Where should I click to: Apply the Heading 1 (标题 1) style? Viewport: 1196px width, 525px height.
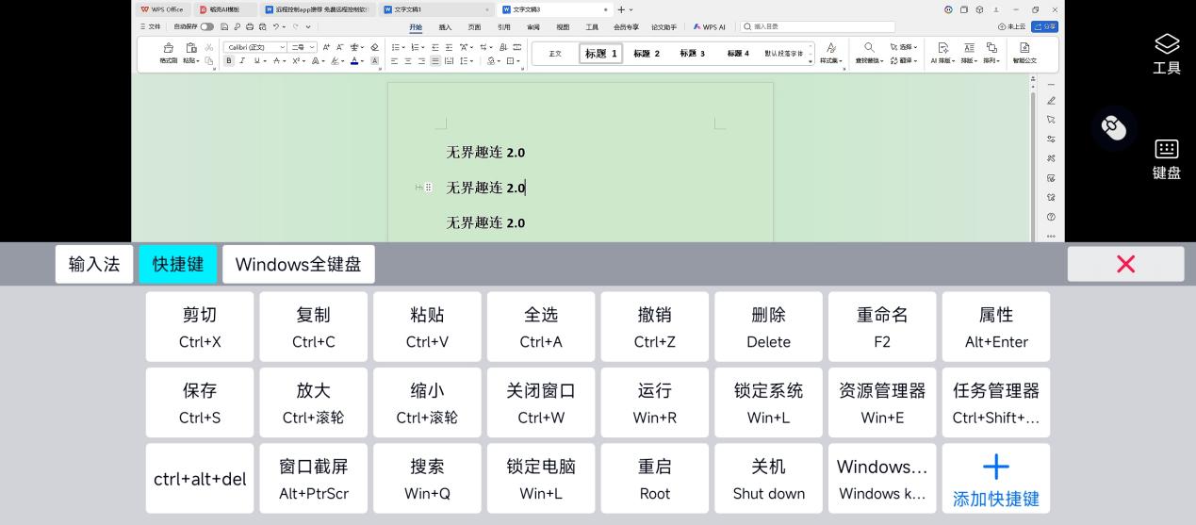[601, 54]
